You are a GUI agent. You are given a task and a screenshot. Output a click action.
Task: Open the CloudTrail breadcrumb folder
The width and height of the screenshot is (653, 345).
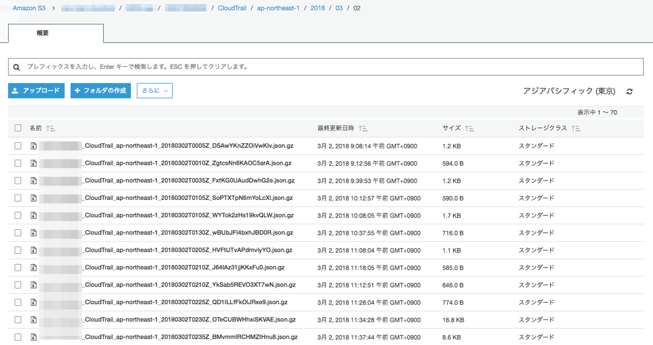[x=232, y=8]
